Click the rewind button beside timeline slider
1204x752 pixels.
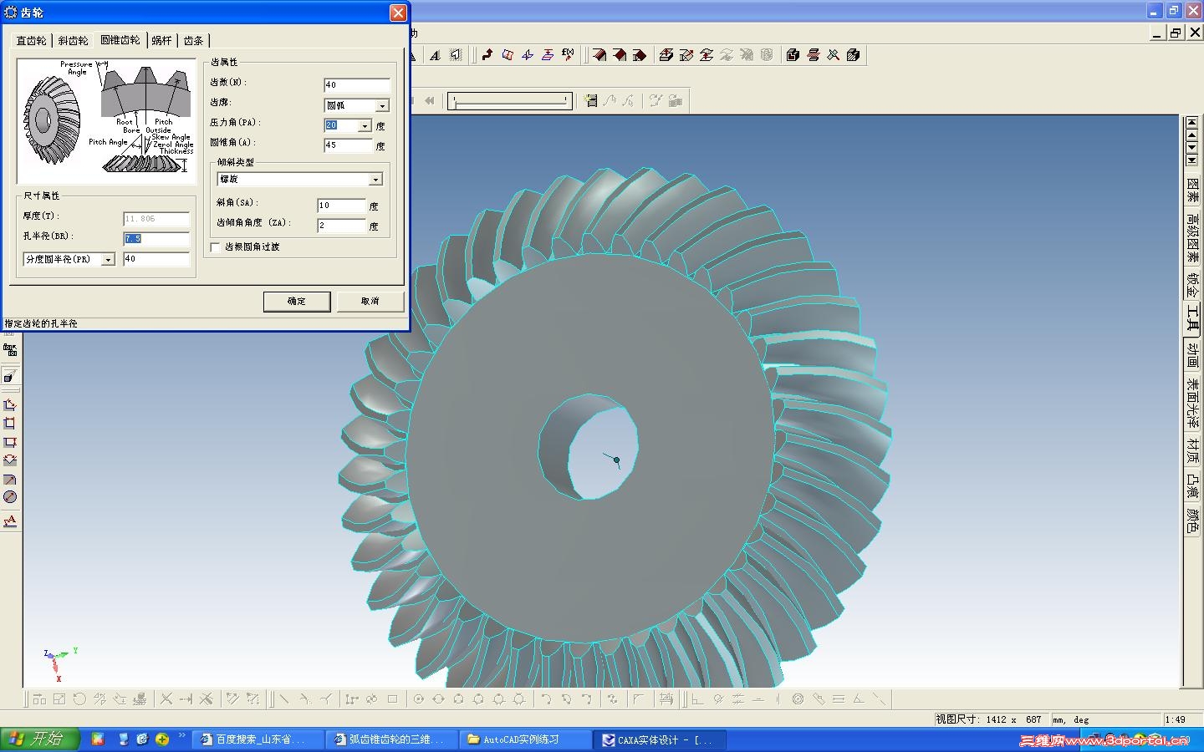(x=430, y=101)
